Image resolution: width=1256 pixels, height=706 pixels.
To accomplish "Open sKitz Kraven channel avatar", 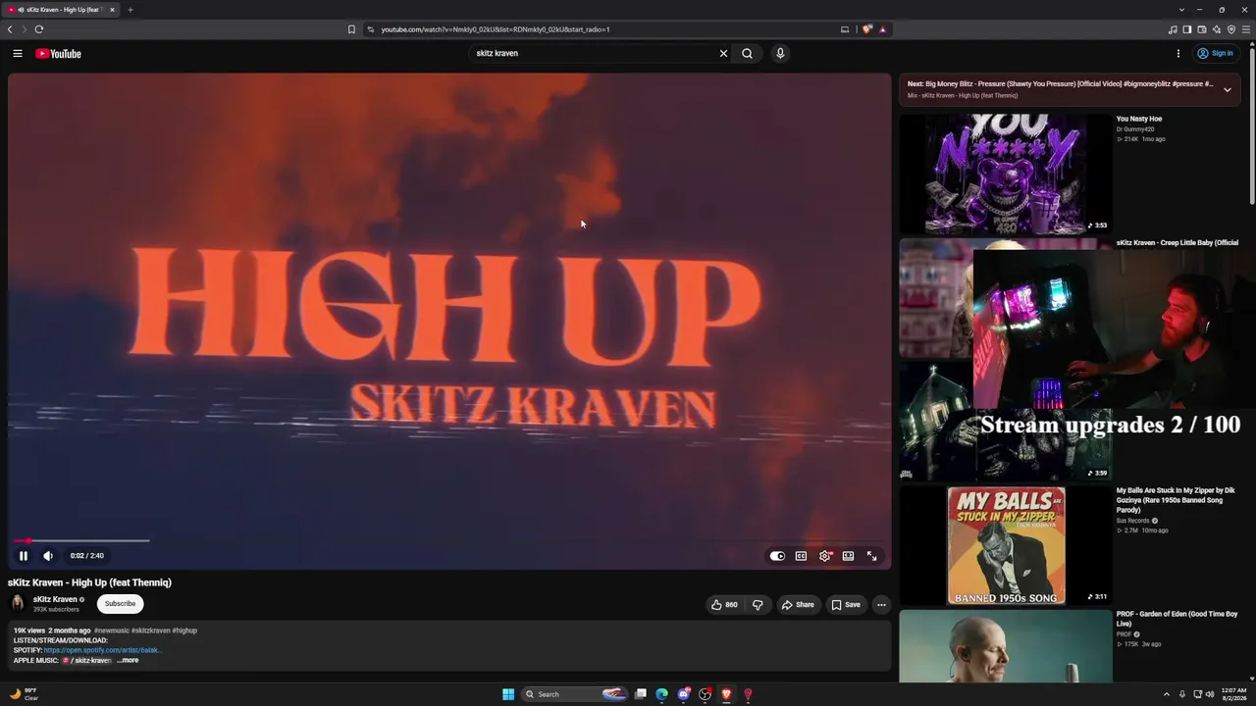I will tap(18, 604).
